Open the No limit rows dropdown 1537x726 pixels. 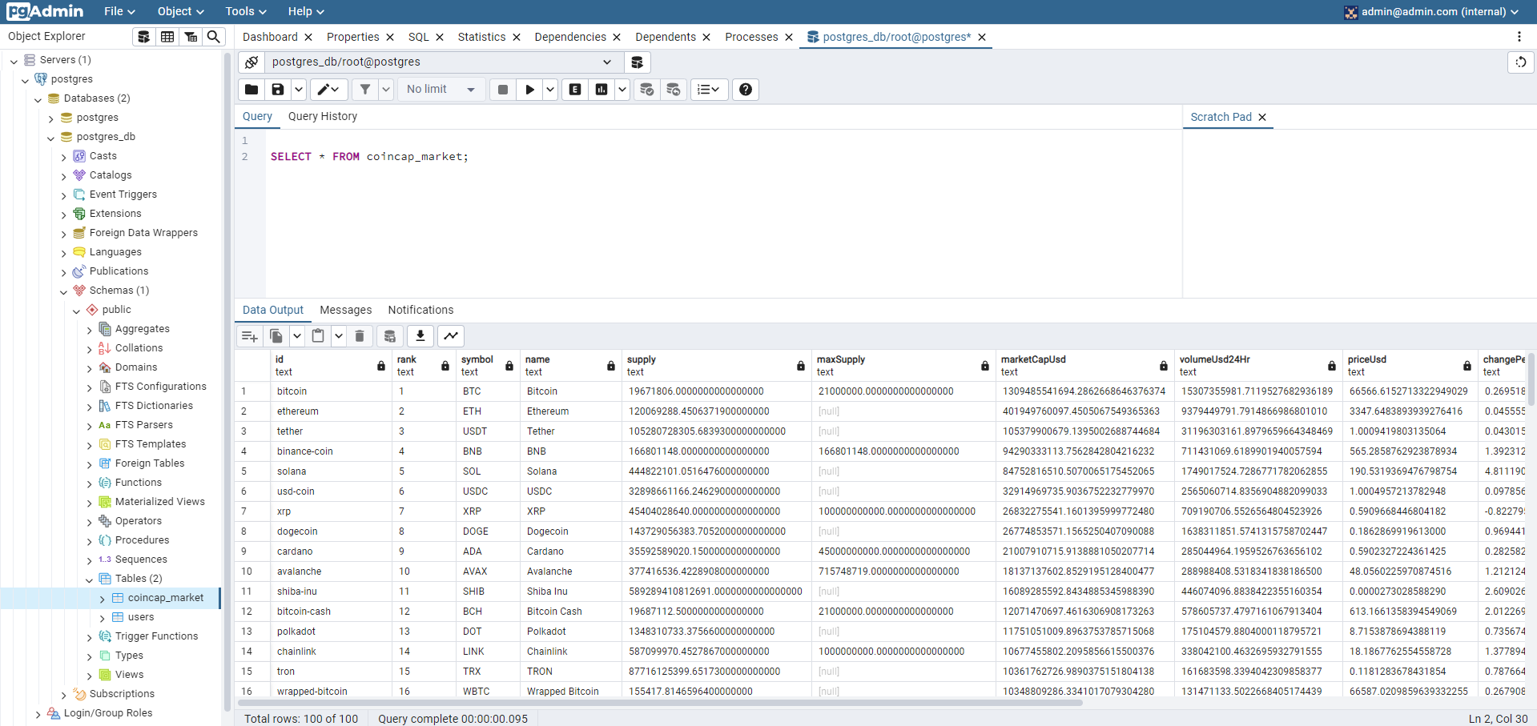click(441, 90)
